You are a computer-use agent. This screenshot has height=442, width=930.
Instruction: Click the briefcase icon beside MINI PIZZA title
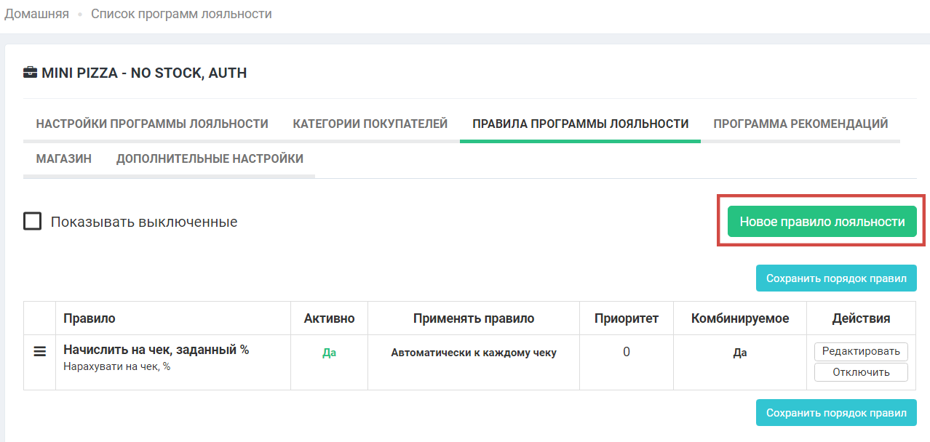coord(31,73)
